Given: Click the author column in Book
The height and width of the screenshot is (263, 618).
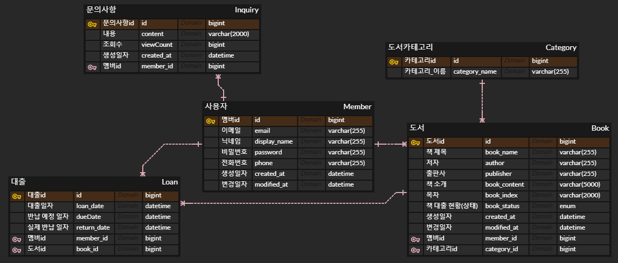Looking at the screenshot, I should (x=506, y=163).
